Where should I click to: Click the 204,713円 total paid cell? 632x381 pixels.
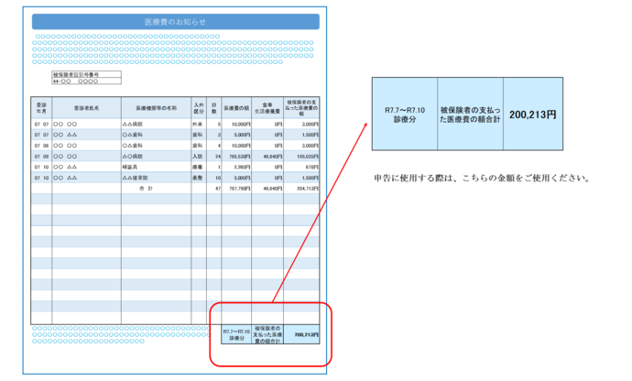[x=303, y=190]
